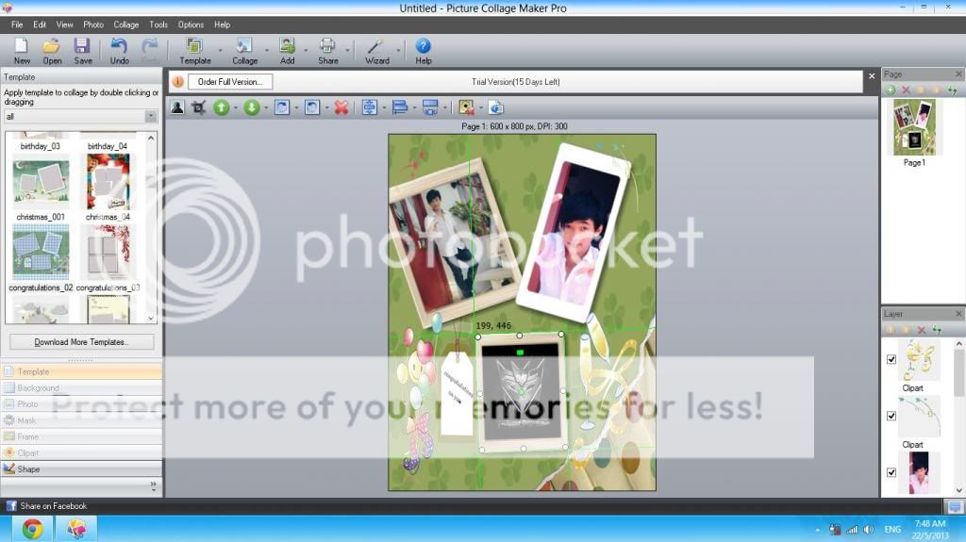The width and height of the screenshot is (966, 542).
Task: Select the christmas_001 template thumbnail
Action: [42, 182]
